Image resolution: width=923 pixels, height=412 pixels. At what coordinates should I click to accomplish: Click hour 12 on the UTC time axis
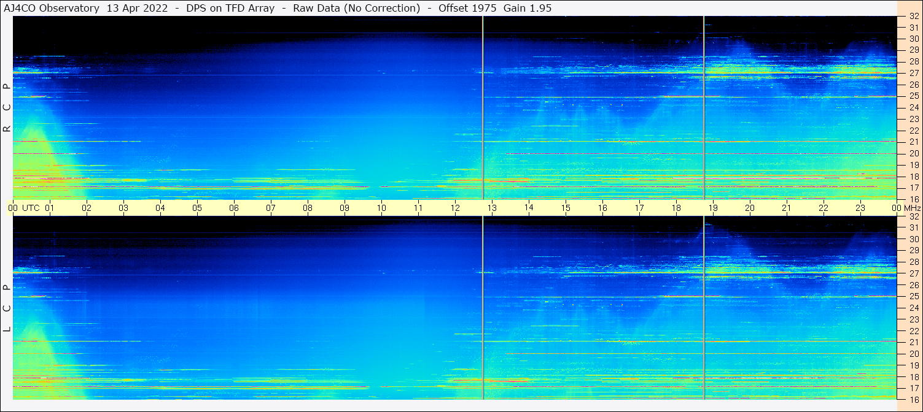point(455,208)
